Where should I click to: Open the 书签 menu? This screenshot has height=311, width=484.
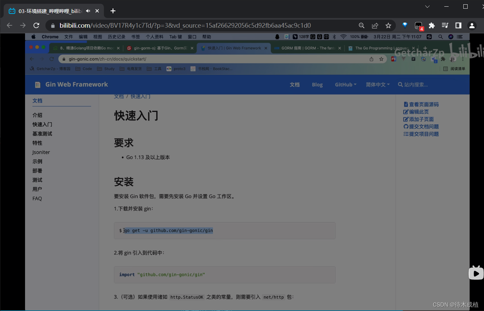tap(136, 37)
